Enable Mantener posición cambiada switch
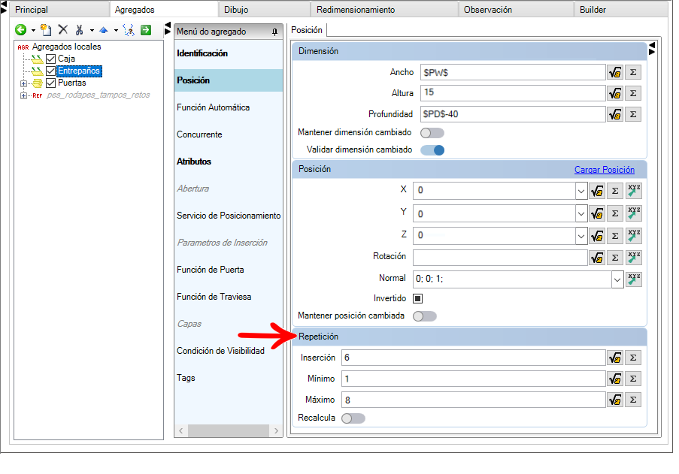The height and width of the screenshot is (474, 679). 425,316
